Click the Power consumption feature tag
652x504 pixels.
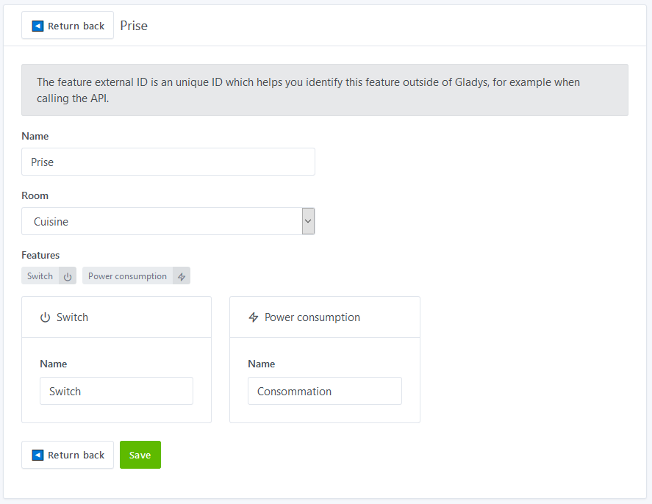tap(136, 276)
